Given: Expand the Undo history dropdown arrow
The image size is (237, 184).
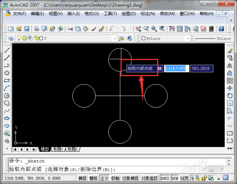Looking at the screenshot, I should point(118,29).
